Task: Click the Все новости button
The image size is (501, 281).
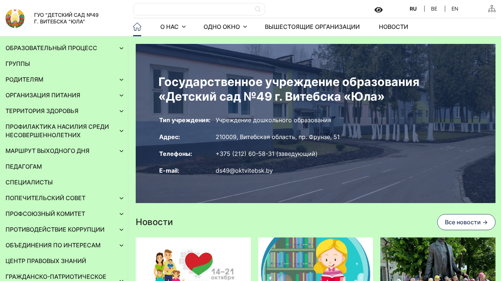Action: 466,222
